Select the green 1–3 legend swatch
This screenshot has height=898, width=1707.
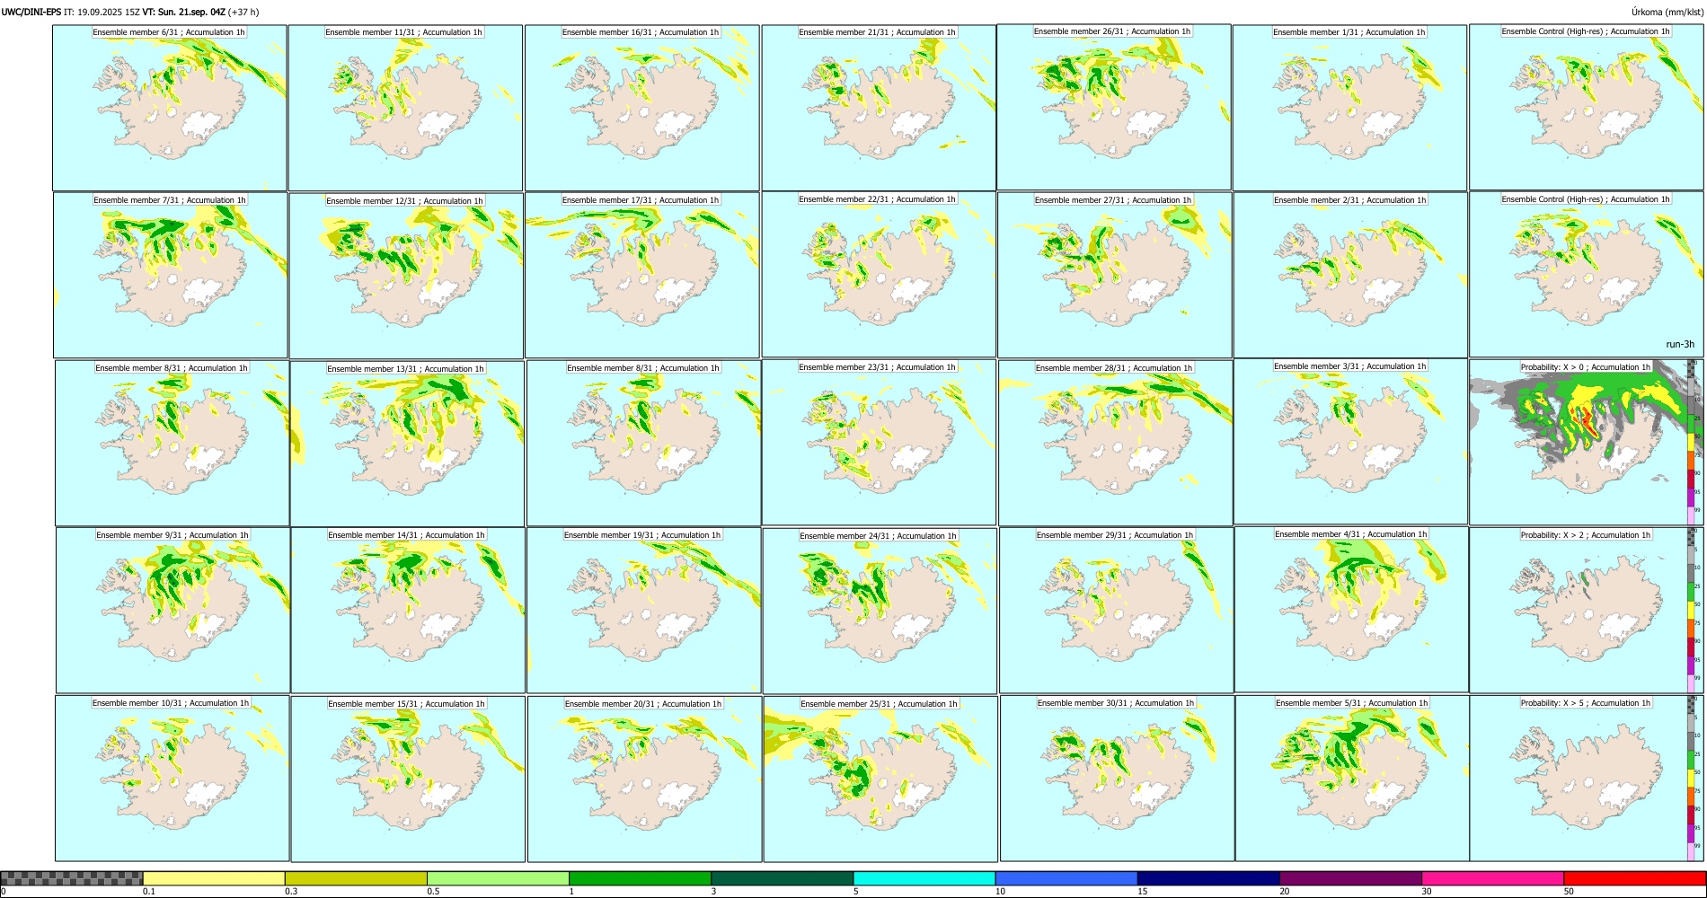click(640, 878)
